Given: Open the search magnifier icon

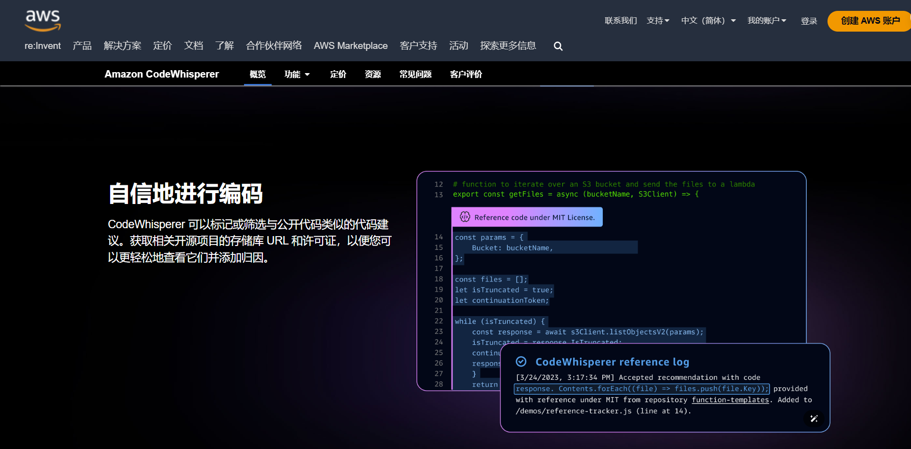Looking at the screenshot, I should pos(558,46).
